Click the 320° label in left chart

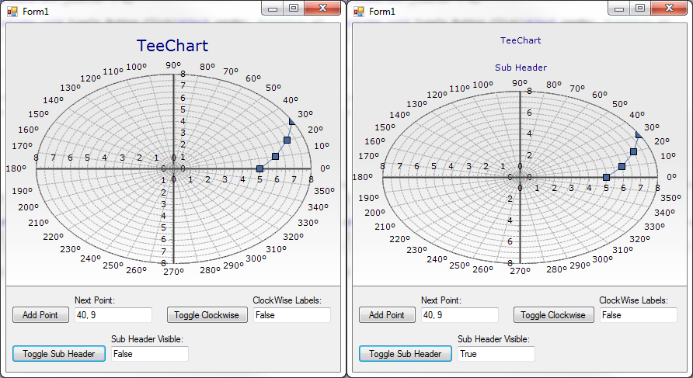(x=294, y=238)
